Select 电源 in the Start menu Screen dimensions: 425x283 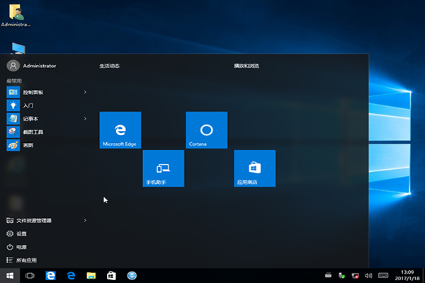[x=21, y=247]
